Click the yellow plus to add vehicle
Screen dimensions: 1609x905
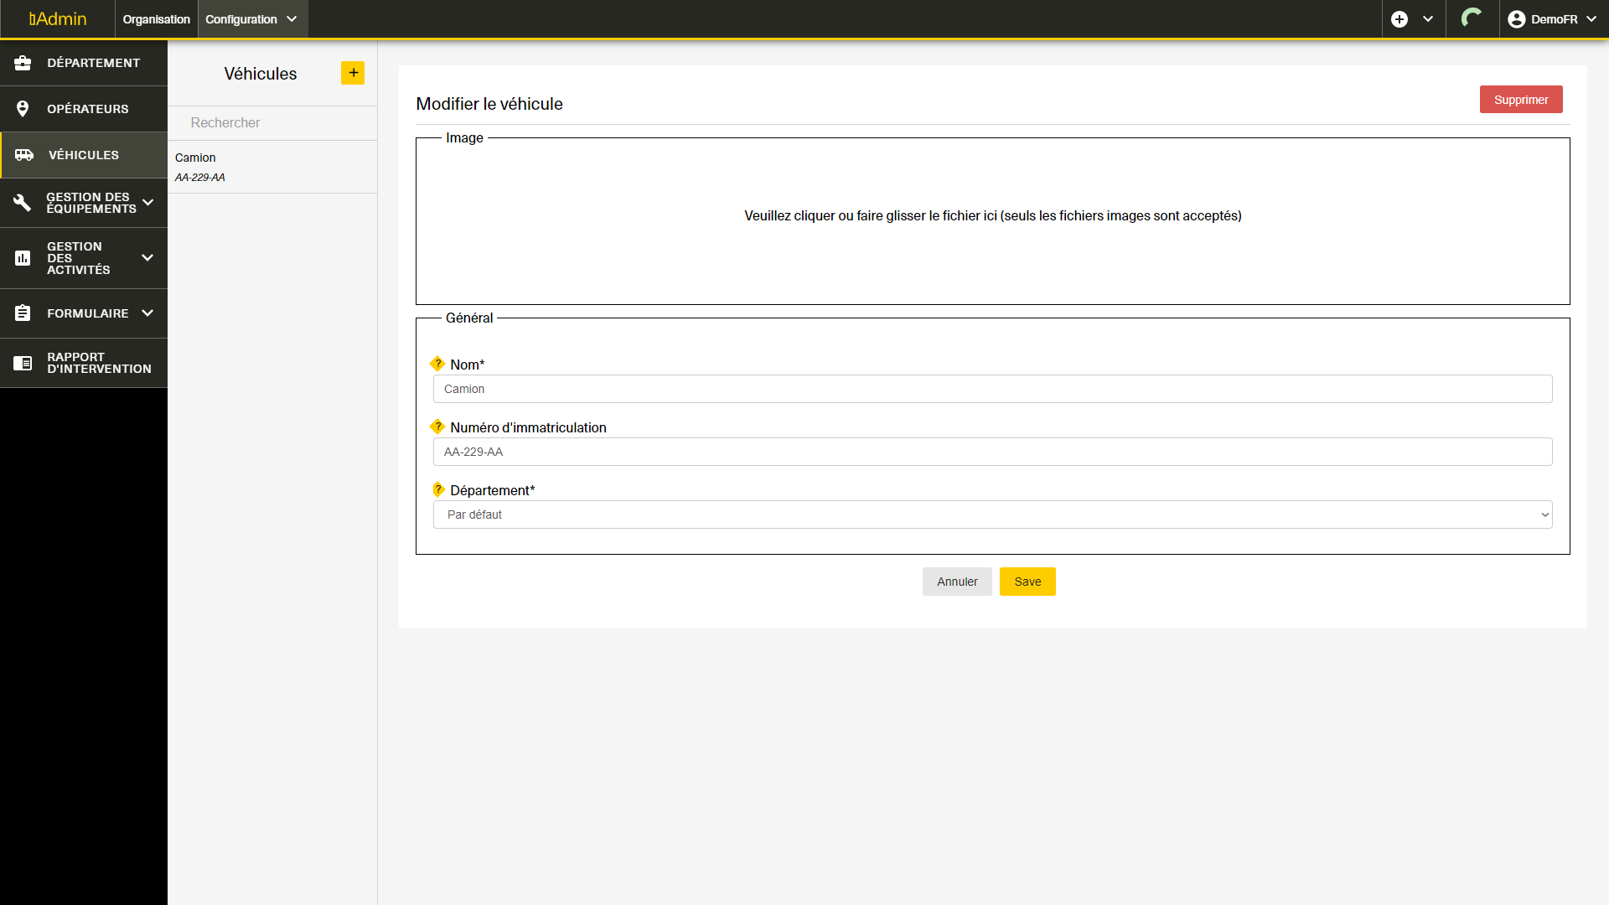tap(353, 73)
